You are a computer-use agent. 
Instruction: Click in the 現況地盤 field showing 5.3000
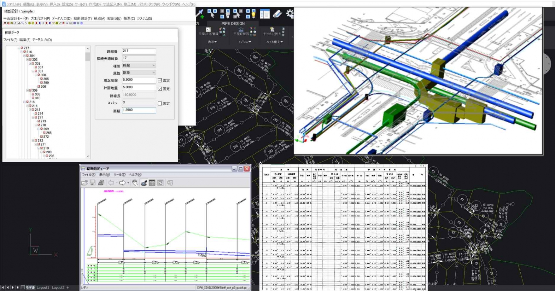[139, 80]
